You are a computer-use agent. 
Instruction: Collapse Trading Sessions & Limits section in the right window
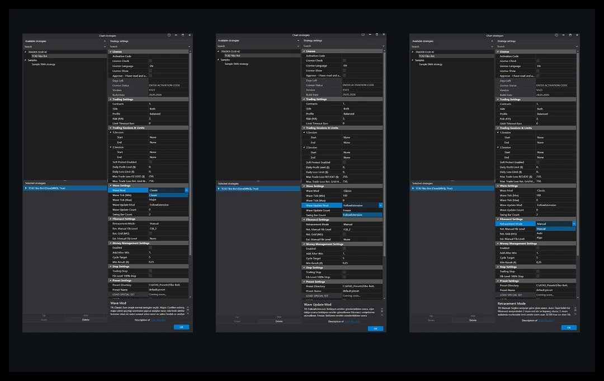tap(498, 128)
